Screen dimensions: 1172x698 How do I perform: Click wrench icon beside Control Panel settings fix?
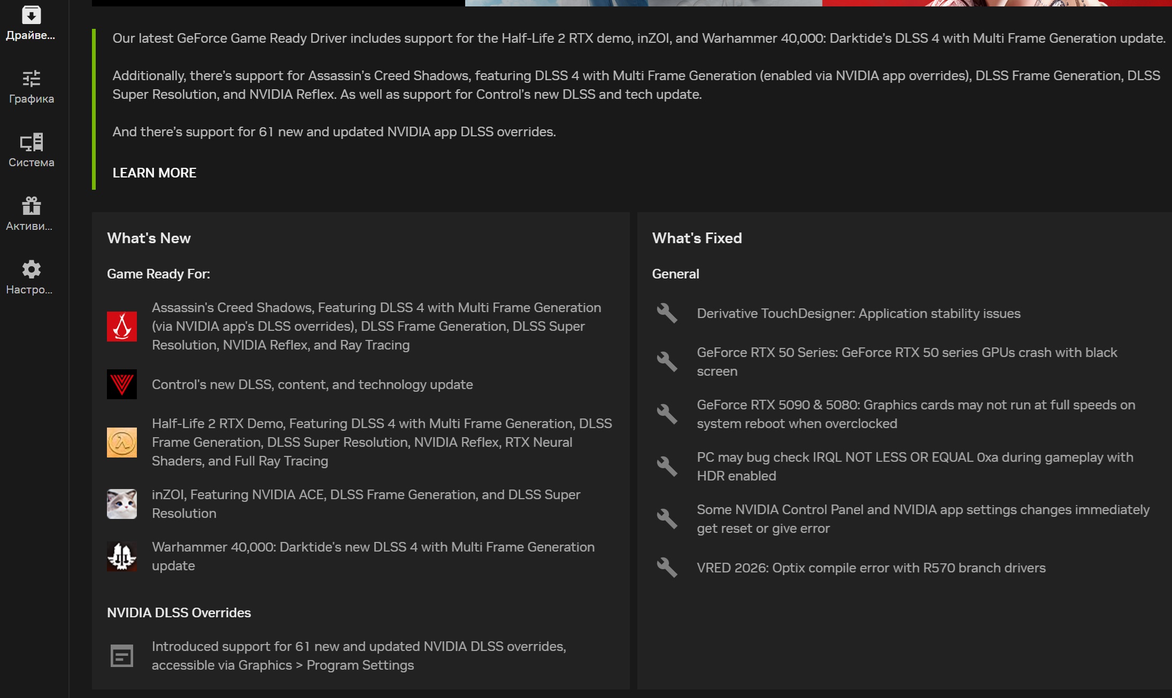(667, 519)
